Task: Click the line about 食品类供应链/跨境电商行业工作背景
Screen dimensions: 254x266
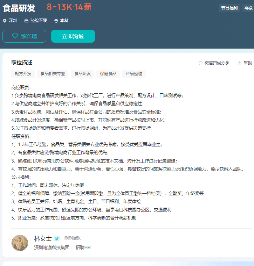Action: [60, 152]
